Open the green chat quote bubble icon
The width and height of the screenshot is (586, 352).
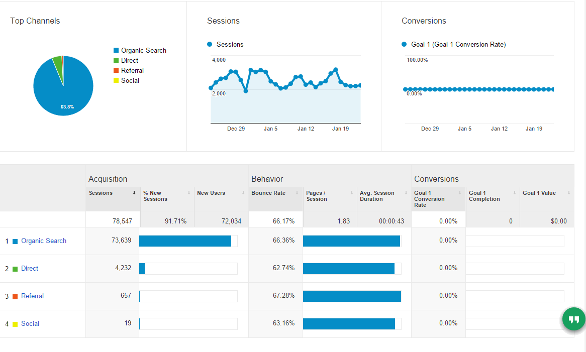click(x=573, y=319)
